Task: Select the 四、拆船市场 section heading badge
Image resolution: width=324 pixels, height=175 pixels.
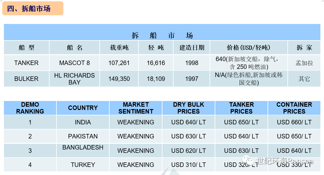Action: [x=33, y=8]
